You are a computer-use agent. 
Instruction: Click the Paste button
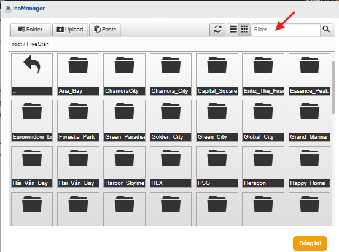[x=105, y=30]
